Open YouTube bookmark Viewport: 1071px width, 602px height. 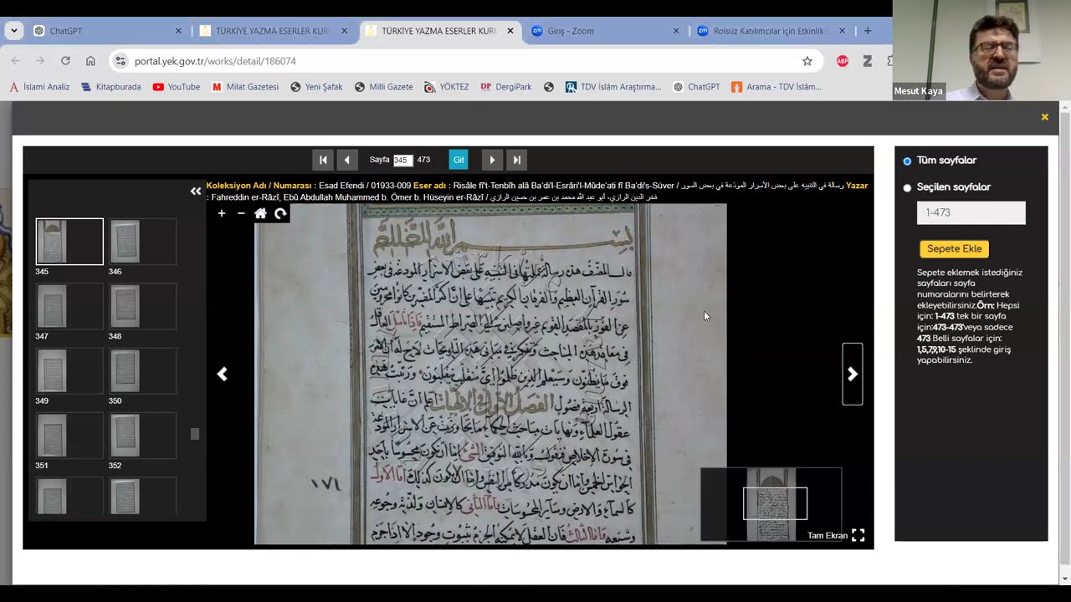177,87
